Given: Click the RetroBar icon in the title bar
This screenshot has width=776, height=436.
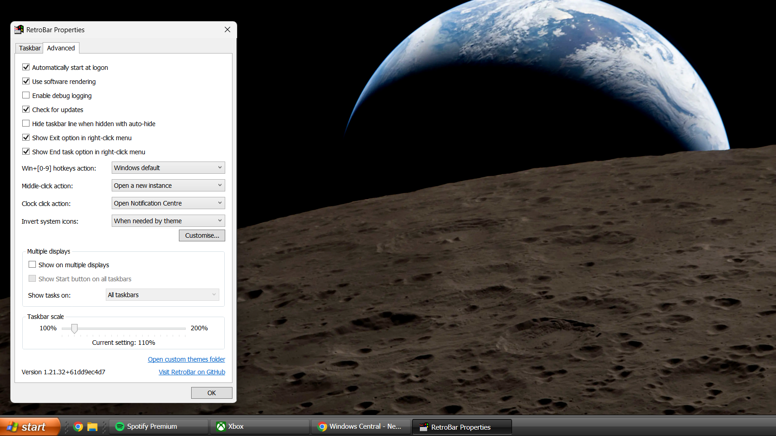Looking at the screenshot, I should click(x=19, y=29).
